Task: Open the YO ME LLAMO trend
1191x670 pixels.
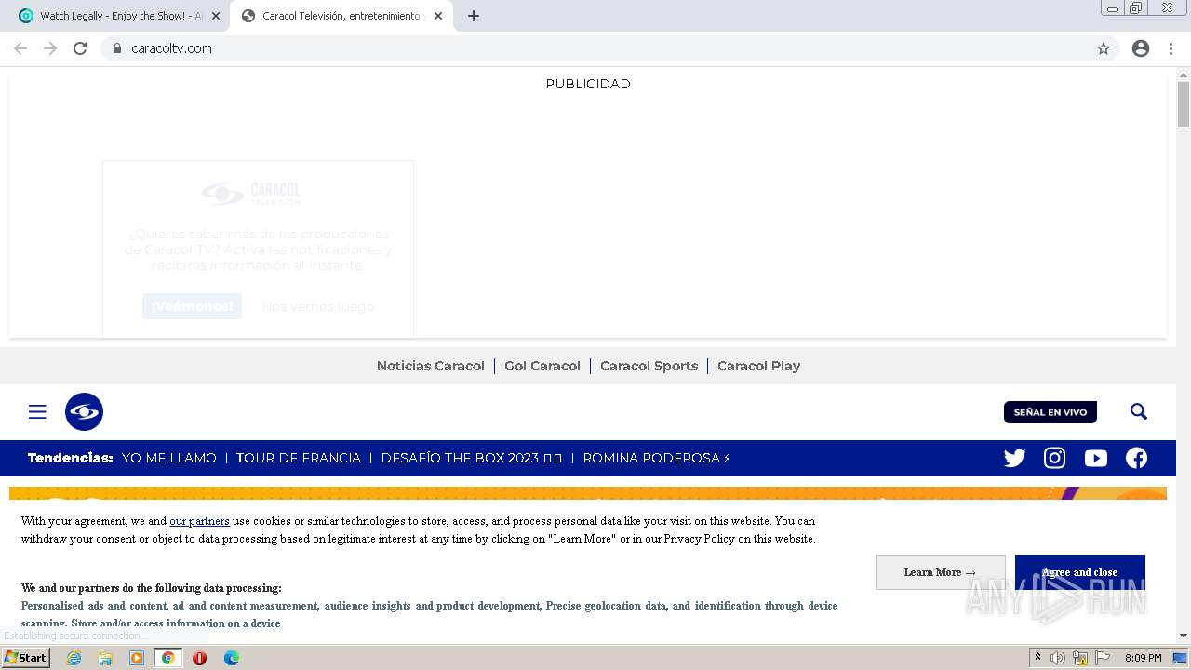Action: click(x=168, y=458)
